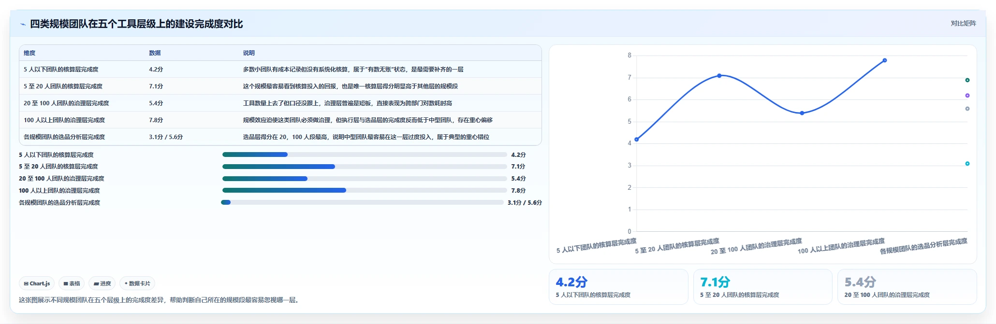
Task: Click the cyan dot near value 3
Action: (x=967, y=164)
